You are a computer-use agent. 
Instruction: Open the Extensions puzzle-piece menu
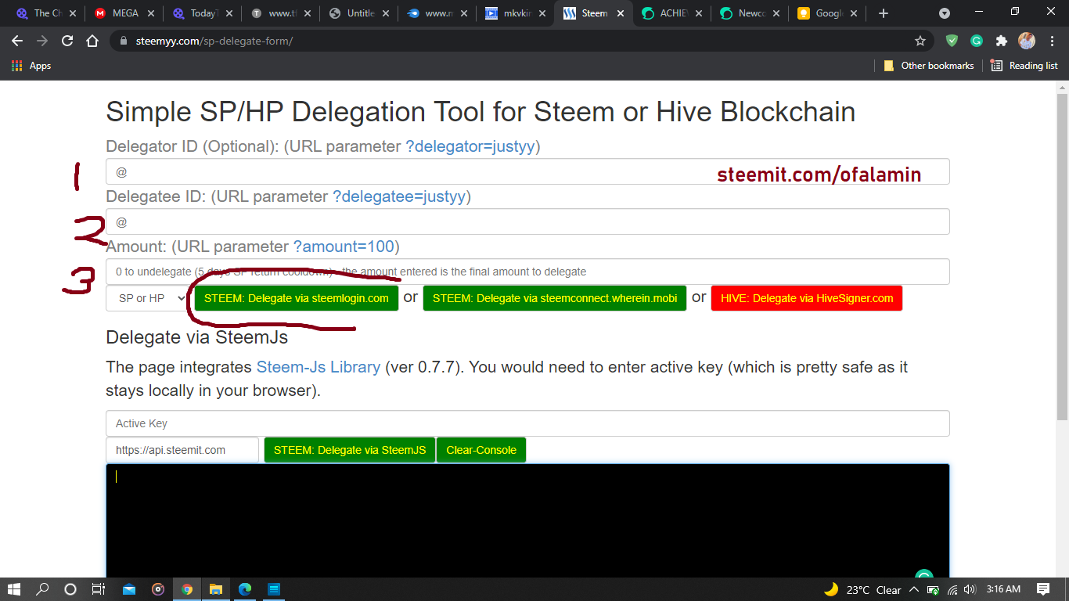tap(1002, 41)
